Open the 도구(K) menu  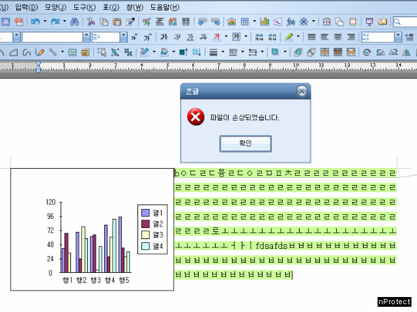82,7
